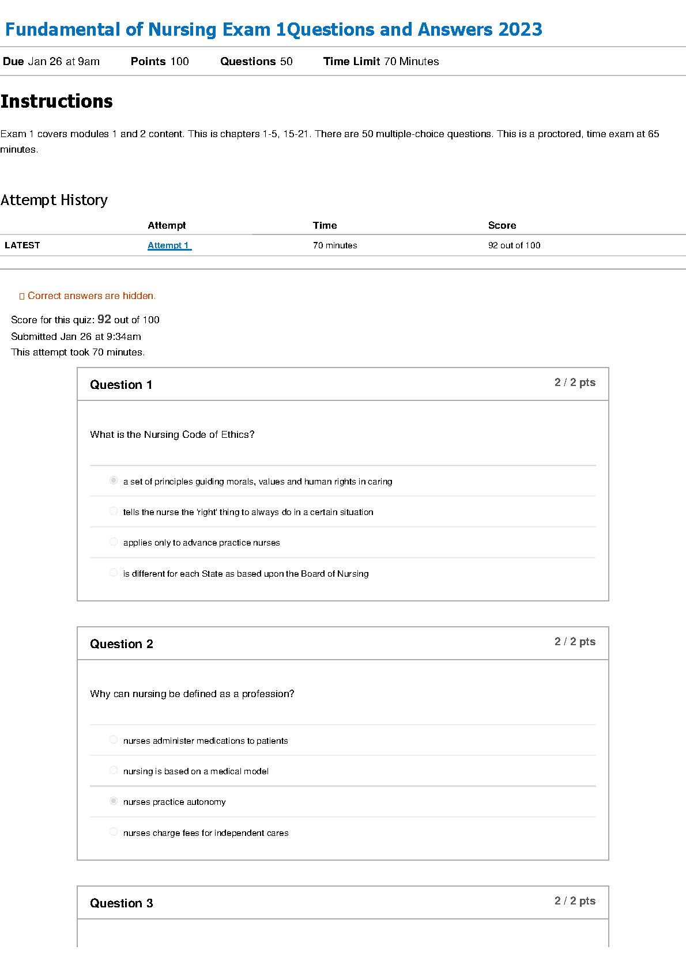This screenshot has height=969, width=686.
Task: Click the warning icon beside Correct answers hidden
Action: [x=22, y=296]
